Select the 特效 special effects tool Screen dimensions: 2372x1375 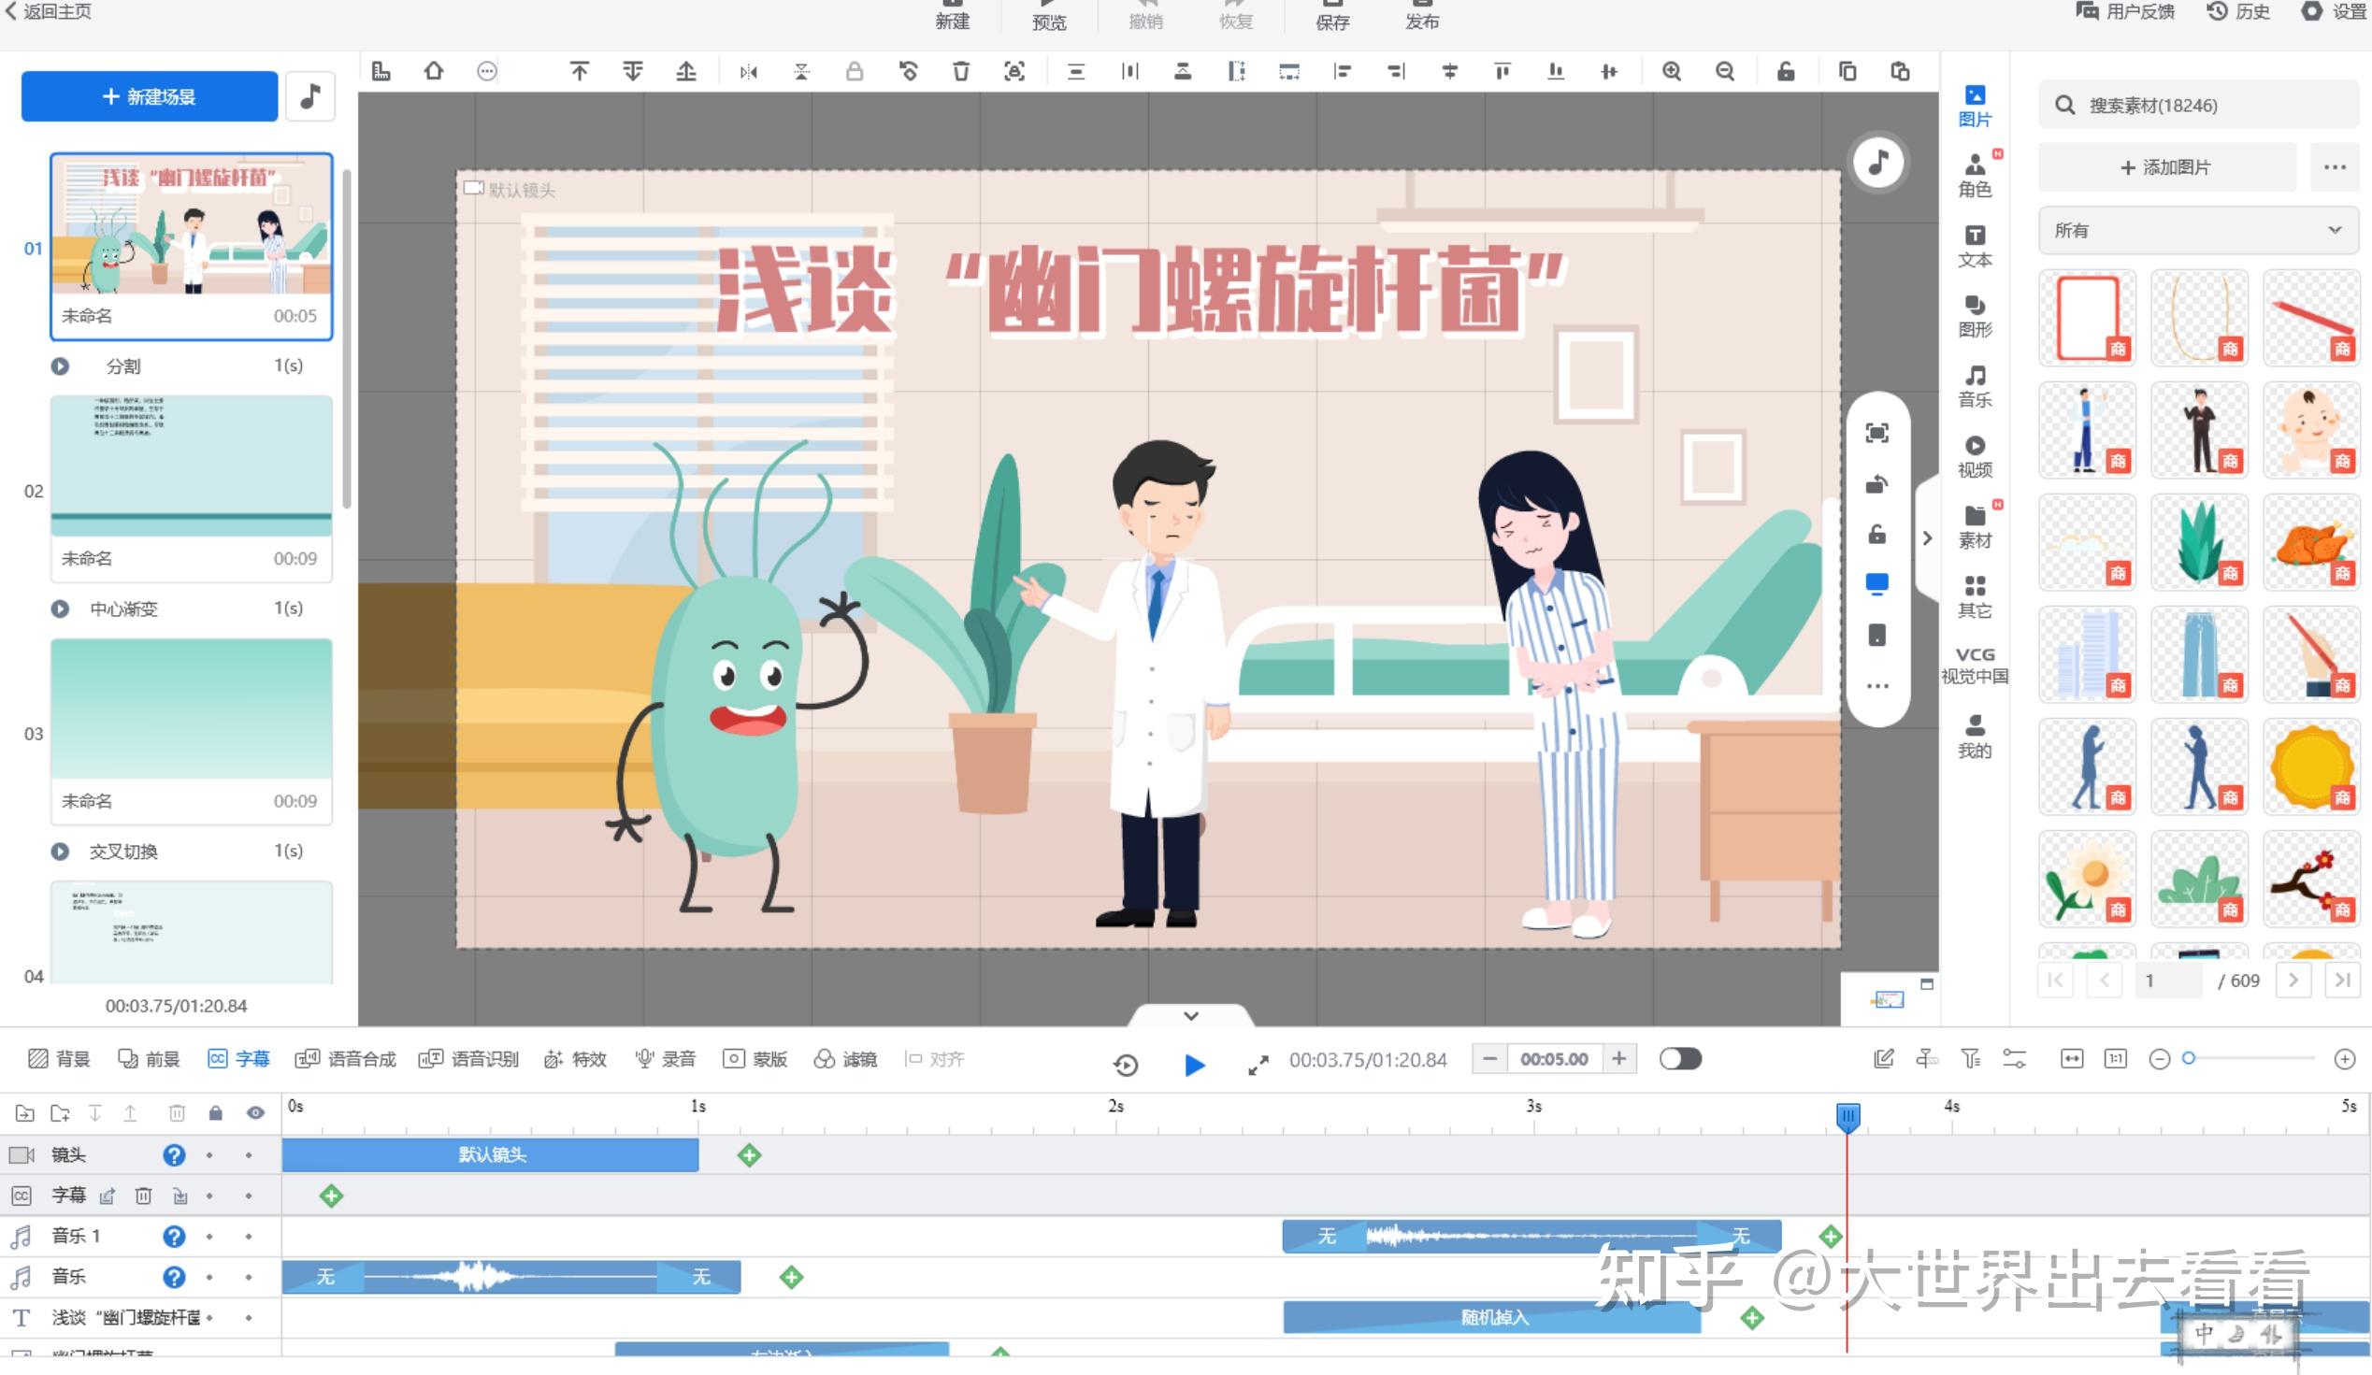point(576,1059)
